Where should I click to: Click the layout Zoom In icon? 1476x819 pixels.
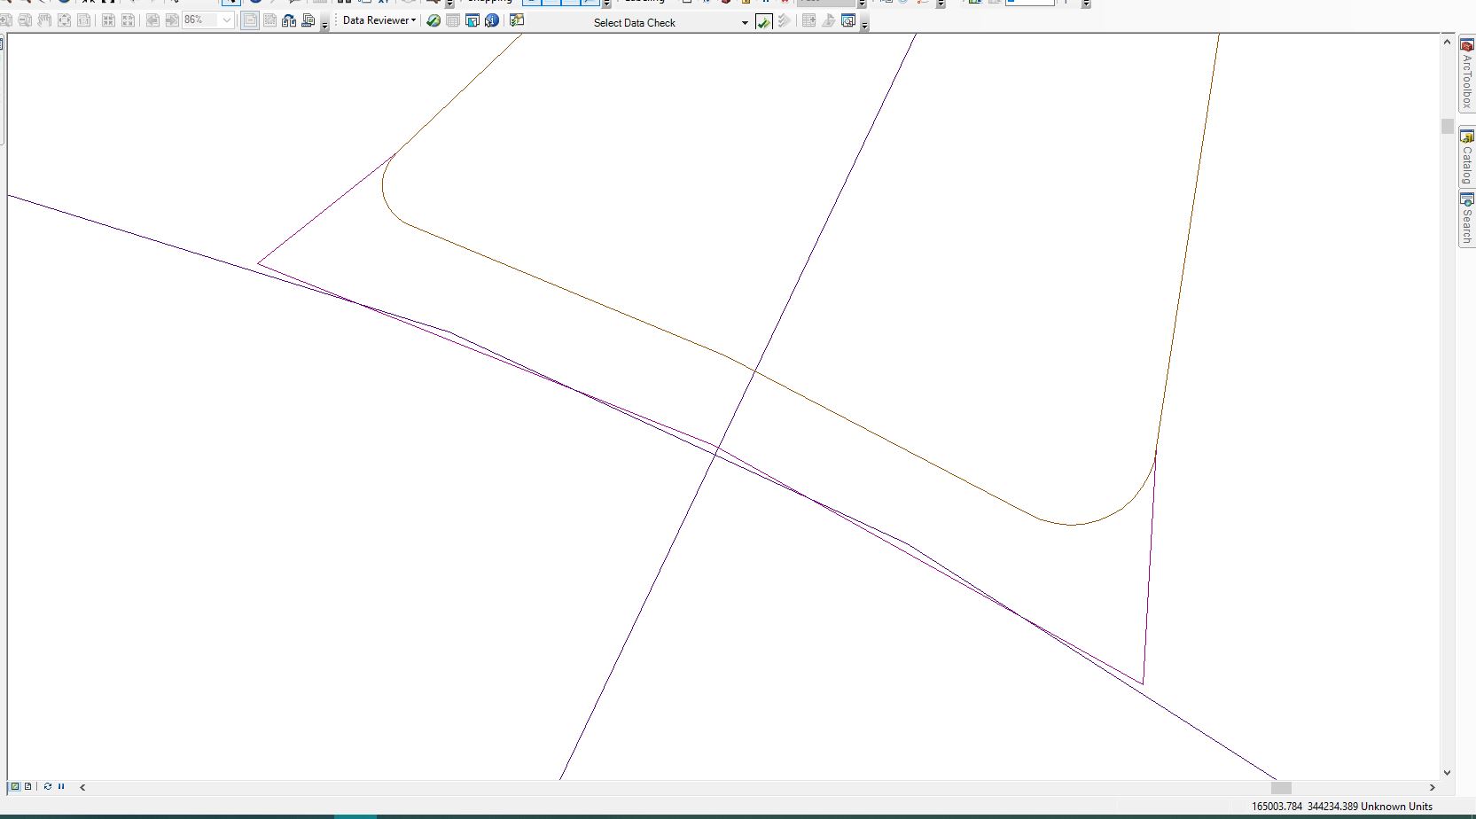coord(6,19)
